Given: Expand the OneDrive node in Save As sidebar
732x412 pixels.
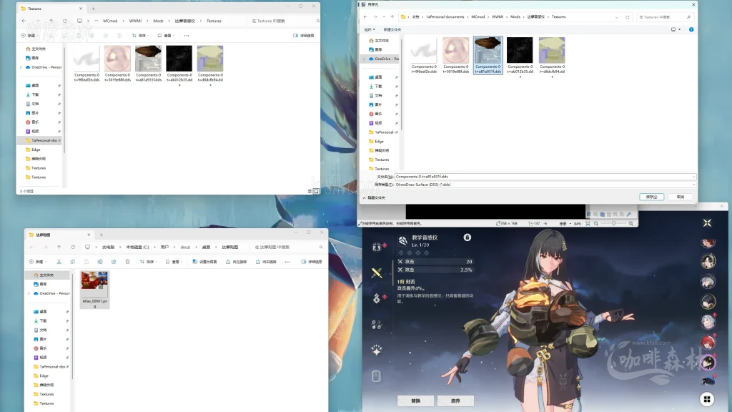Looking at the screenshot, I should (x=364, y=59).
